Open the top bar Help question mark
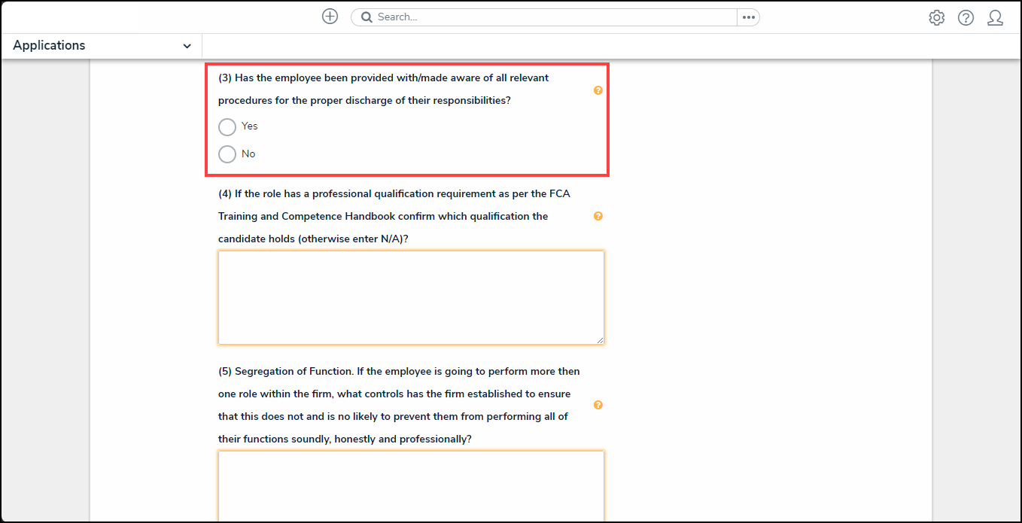This screenshot has height=523, width=1022. pyautogui.click(x=966, y=18)
